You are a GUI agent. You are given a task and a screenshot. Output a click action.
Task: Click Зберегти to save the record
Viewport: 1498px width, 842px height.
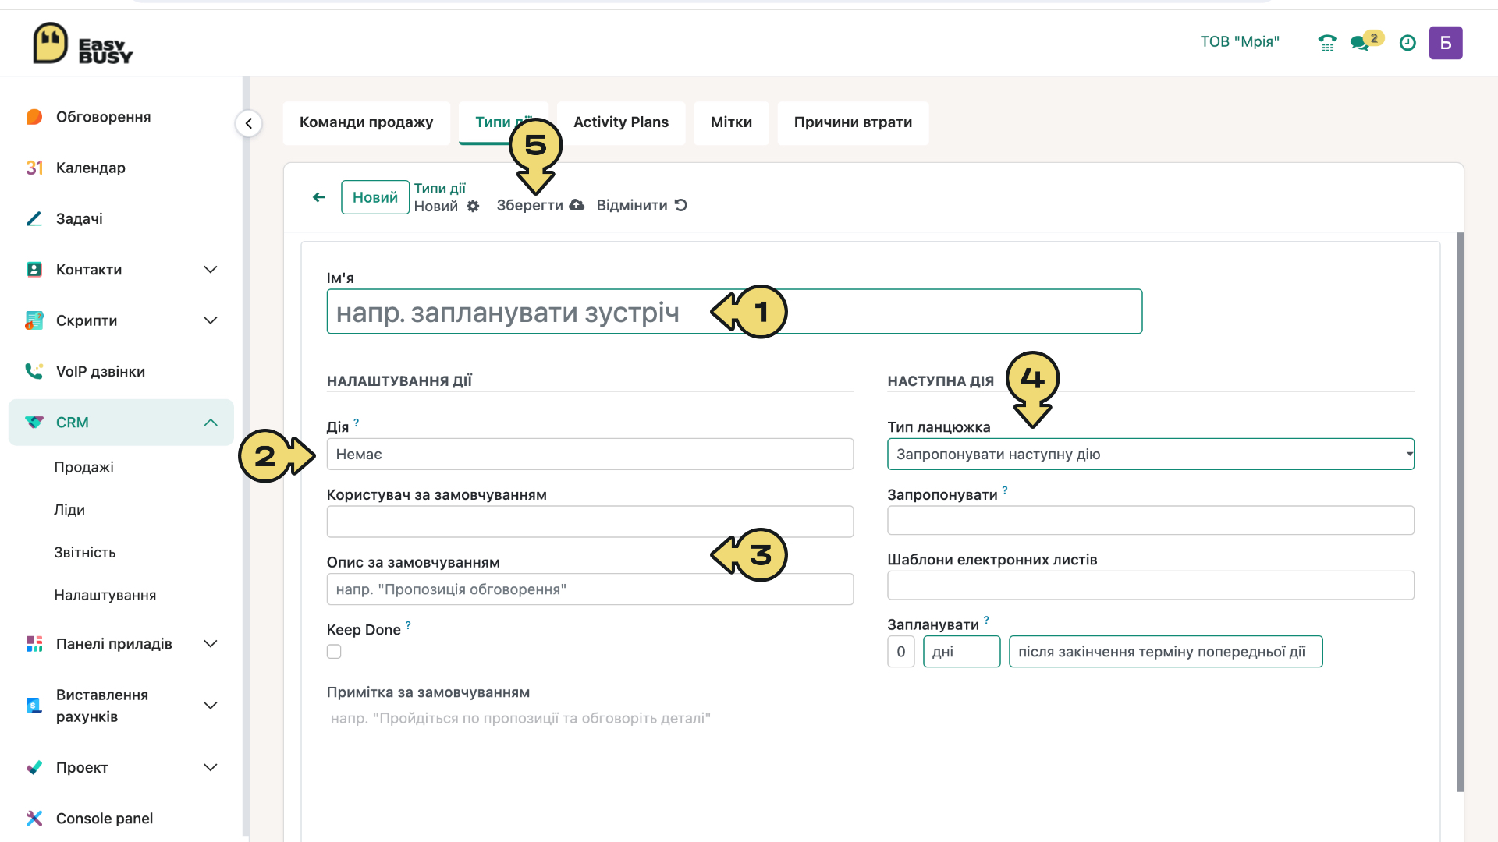540,206
